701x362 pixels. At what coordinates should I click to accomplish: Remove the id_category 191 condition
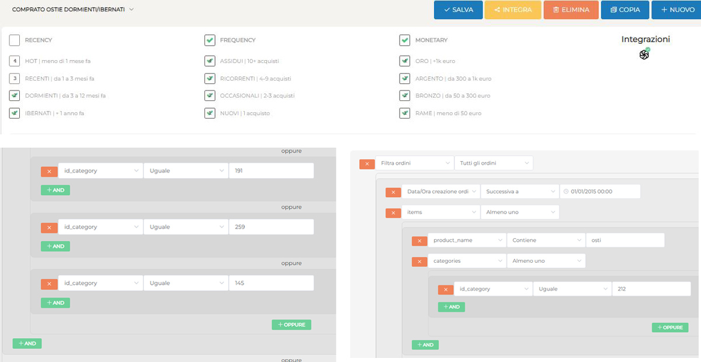(48, 171)
